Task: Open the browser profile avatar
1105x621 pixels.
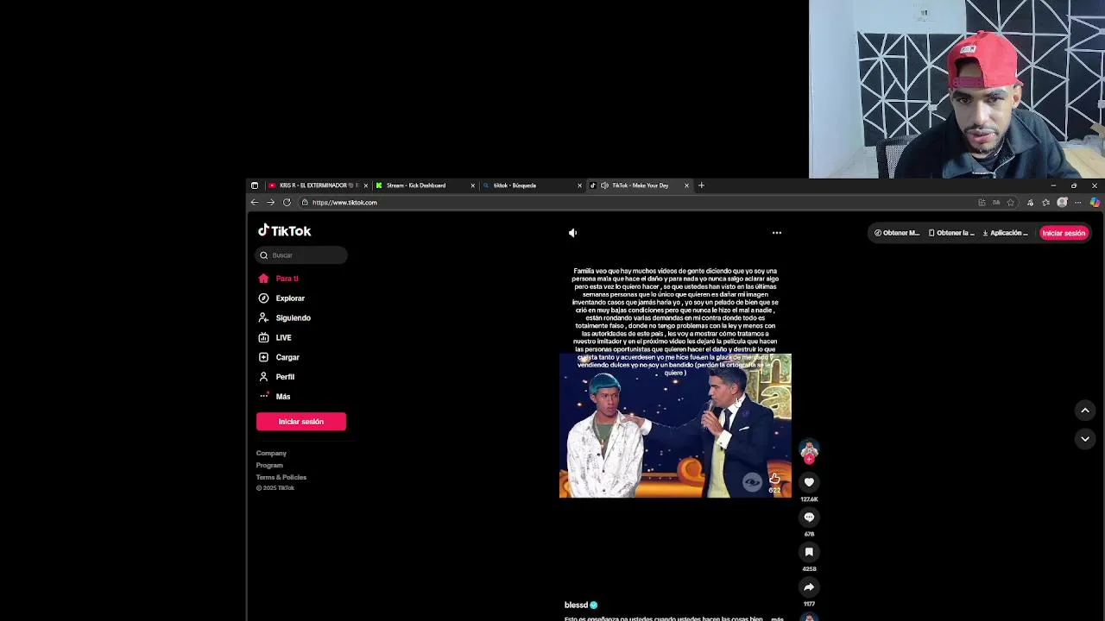Action: pyautogui.click(x=1062, y=203)
